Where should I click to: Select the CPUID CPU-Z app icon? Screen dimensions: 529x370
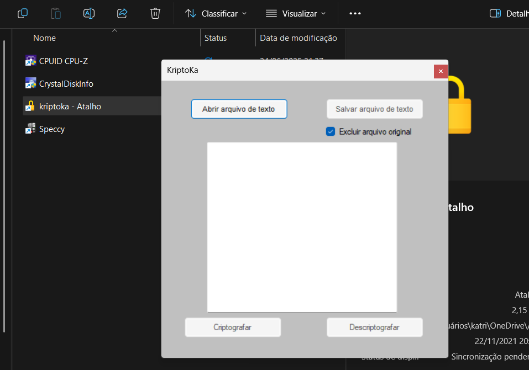point(30,60)
